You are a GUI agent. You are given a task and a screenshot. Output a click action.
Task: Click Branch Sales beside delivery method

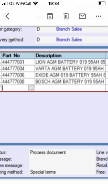pyautogui.click(x=69, y=40)
